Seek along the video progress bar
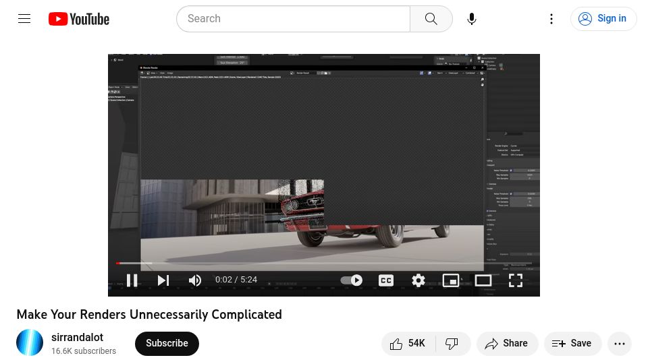The height and width of the screenshot is (364, 648). [323, 263]
